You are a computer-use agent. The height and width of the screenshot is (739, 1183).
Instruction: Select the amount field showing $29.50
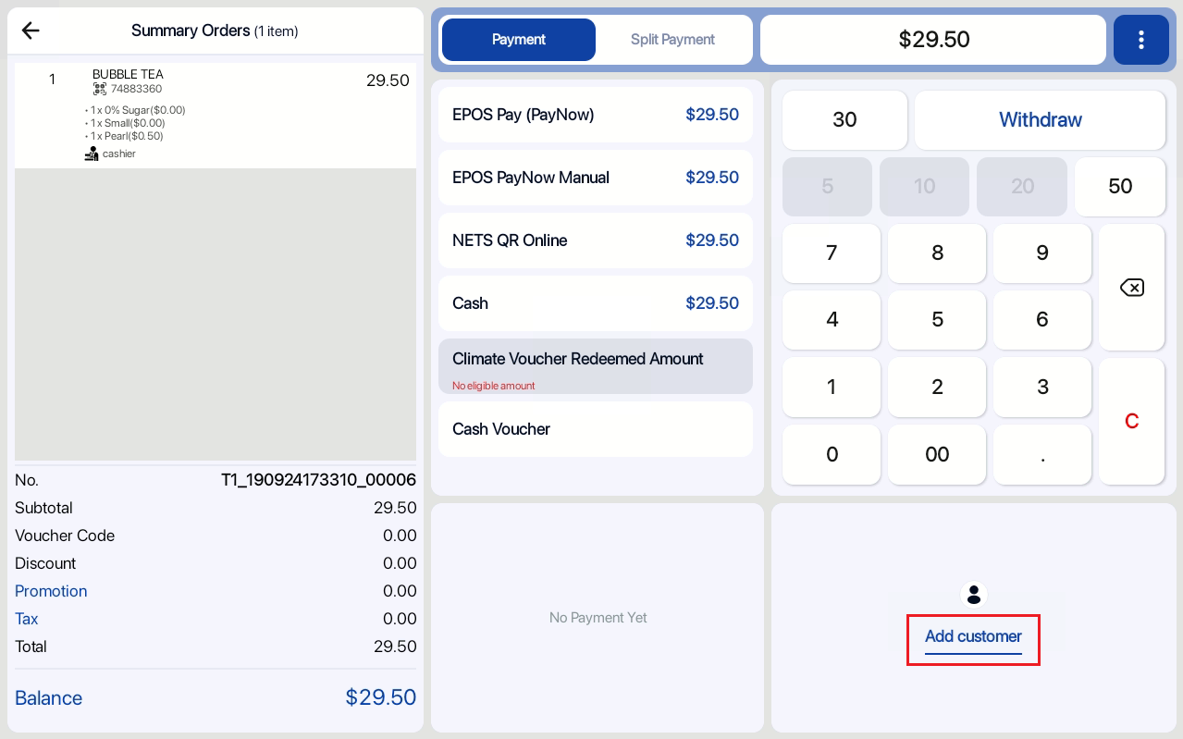click(x=933, y=40)
